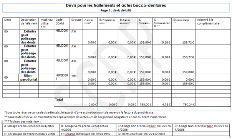Select the TDS group cell
The width and height of the screenshot is (232, 138).
click(76, 78)
